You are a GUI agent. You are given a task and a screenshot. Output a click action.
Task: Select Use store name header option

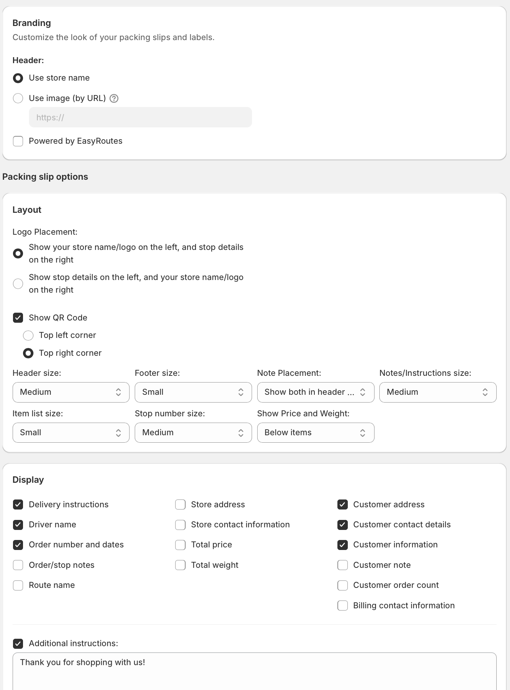(18, 78)
